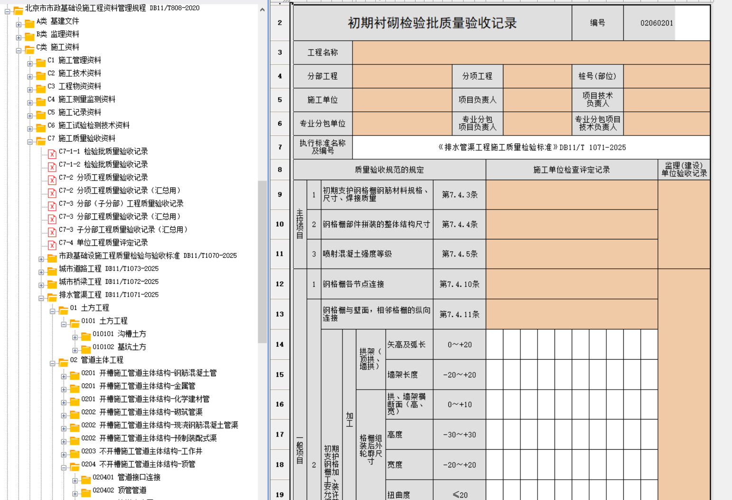Click the folder icon for 020402 顶管管道
Viewport: 732px width, 500px height.
pos(86,492)
